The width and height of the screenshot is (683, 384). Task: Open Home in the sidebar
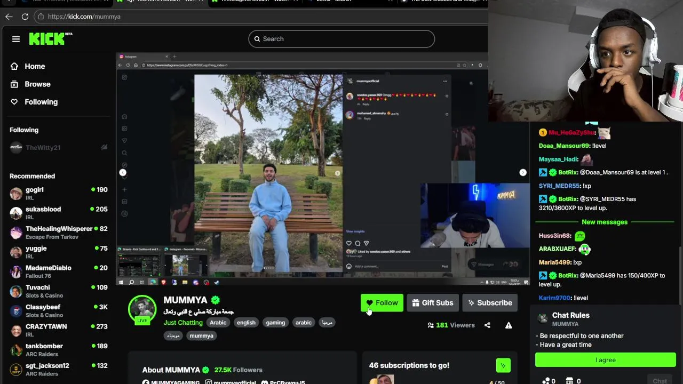(35, 67)
